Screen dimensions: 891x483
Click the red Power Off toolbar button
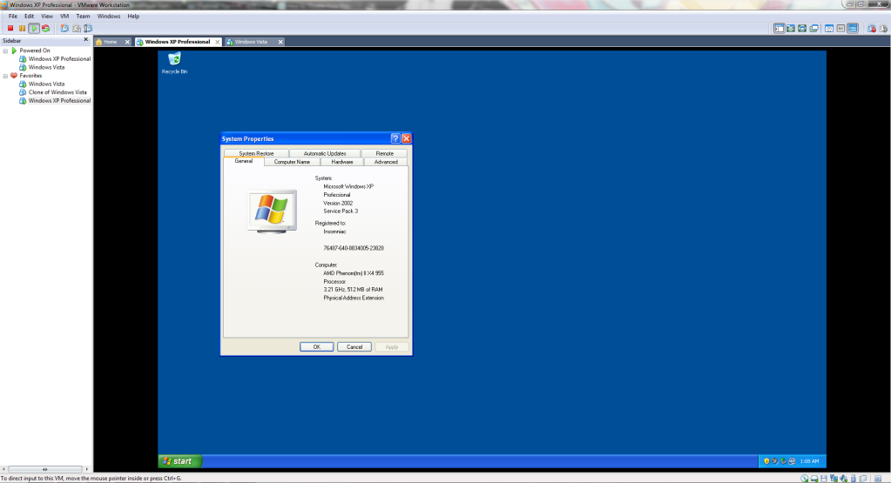(10, 29)
